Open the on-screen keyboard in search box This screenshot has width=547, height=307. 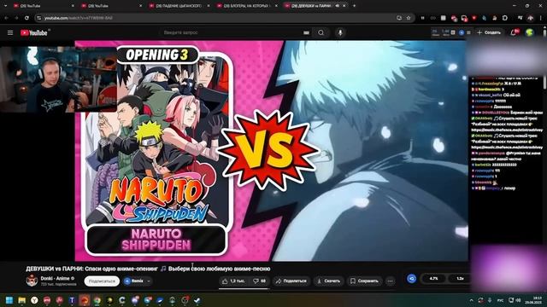click(306, 32)
